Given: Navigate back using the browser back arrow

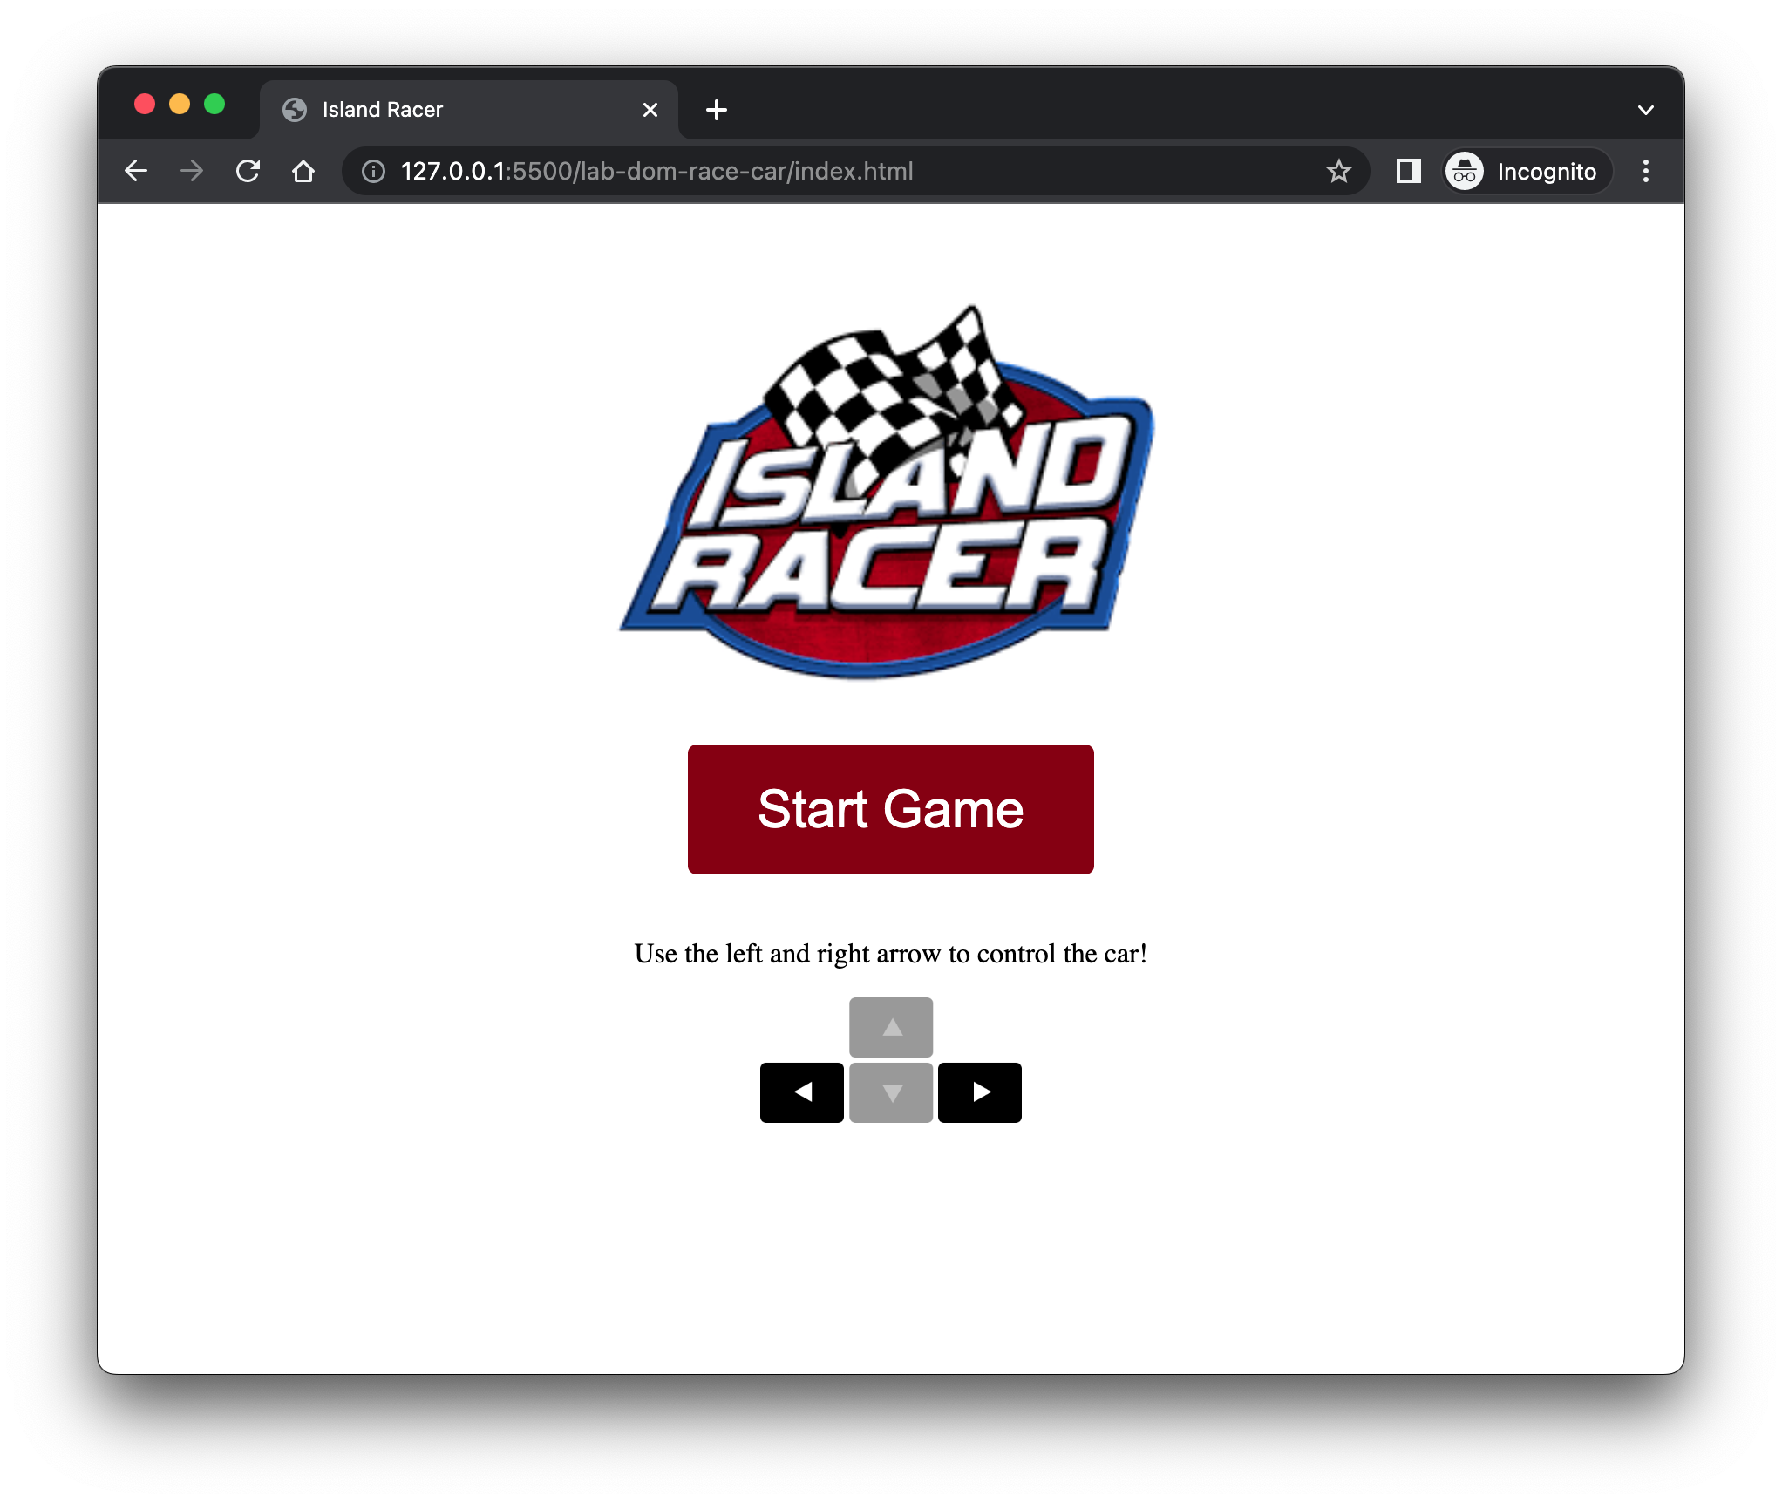Looking at the screenshot, I should click(136, 171).
